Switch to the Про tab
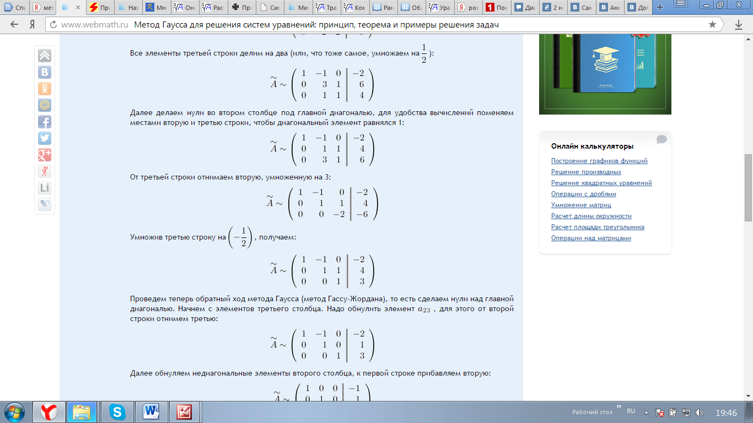 [x=241, y=8]
